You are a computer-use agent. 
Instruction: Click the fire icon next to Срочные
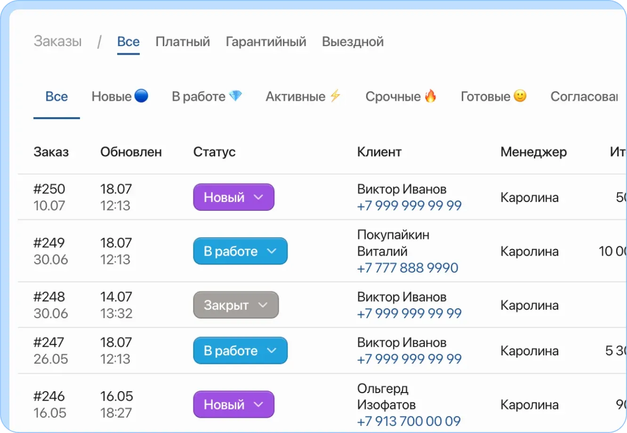432,96
